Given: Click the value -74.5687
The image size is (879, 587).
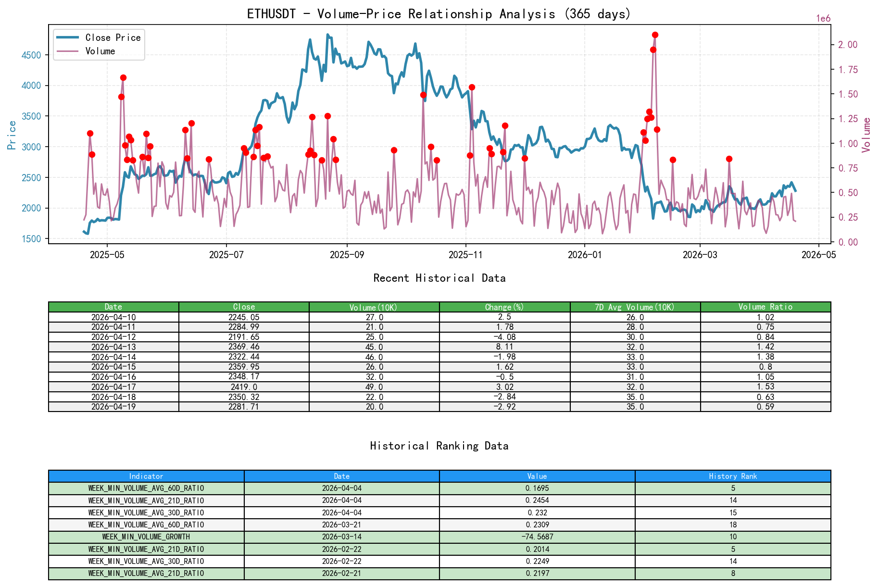Looking at the screenshot, I should click(537, 537).
